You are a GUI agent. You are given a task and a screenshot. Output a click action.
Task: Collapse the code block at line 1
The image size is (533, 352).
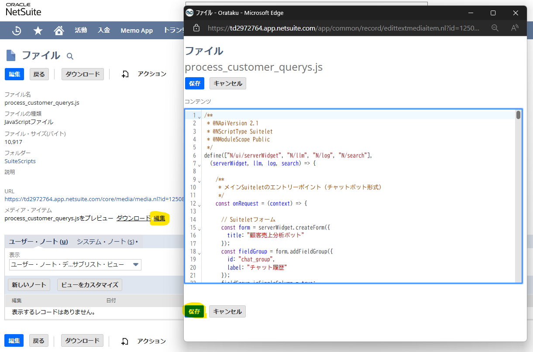(x=199, y=117)
